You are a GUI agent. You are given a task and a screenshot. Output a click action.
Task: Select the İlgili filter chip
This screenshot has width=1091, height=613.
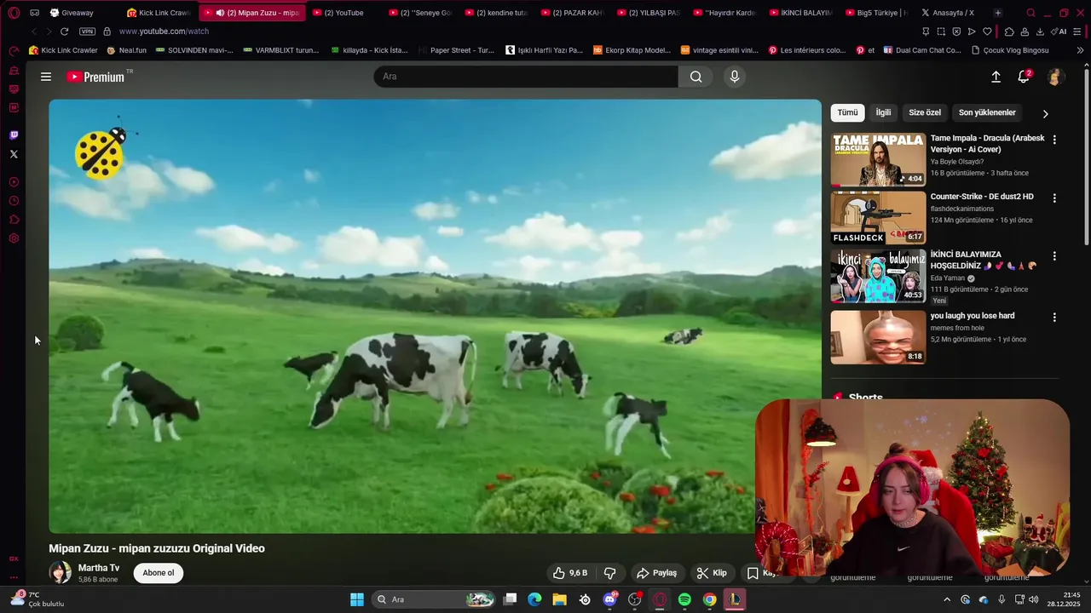[883, 112]
